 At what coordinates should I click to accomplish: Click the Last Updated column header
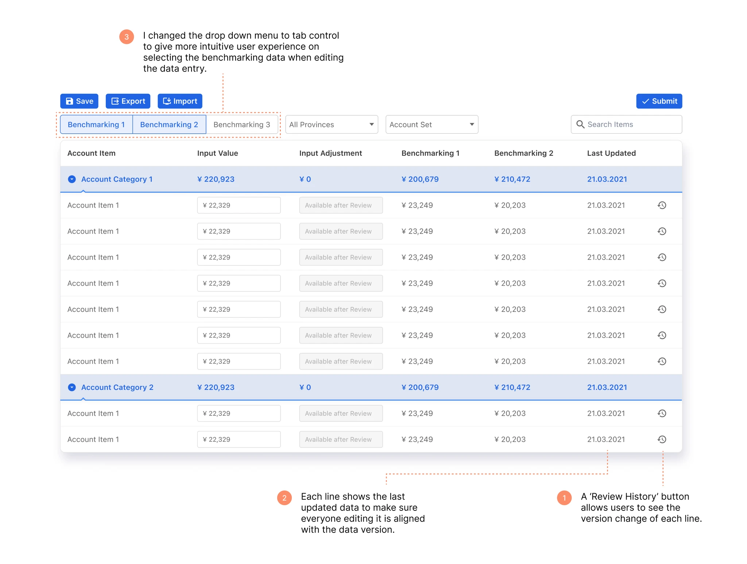point(611,153)
